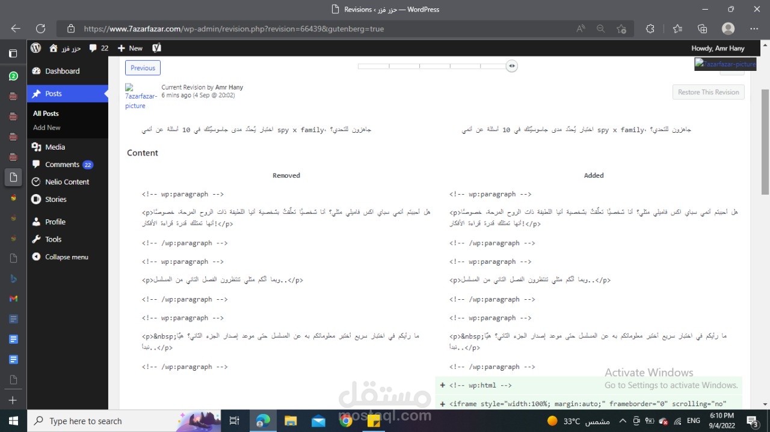Click the page vertical scrollbar thumb
The height and width of the screenshot is (432, 770).
click(x=765, y=141)
